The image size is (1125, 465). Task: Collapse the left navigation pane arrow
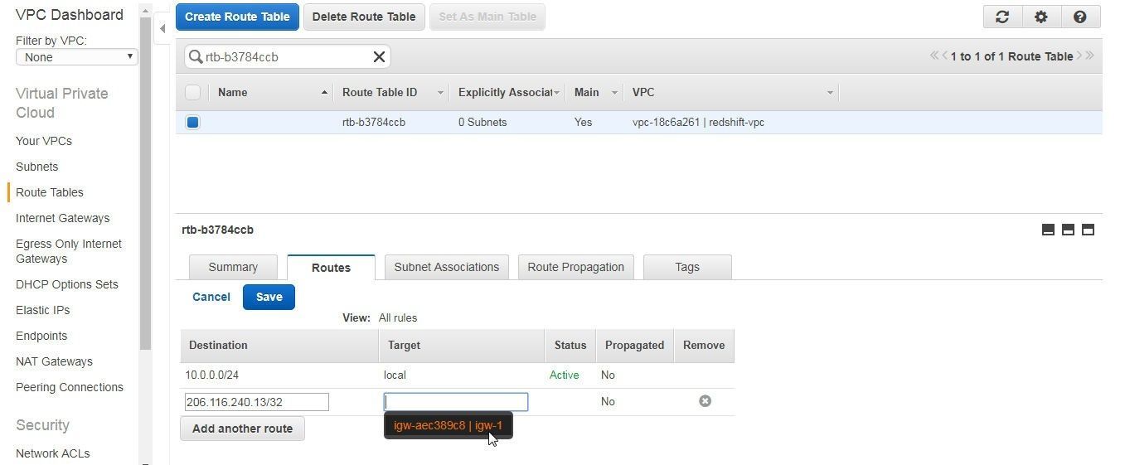tap(162, 28)
